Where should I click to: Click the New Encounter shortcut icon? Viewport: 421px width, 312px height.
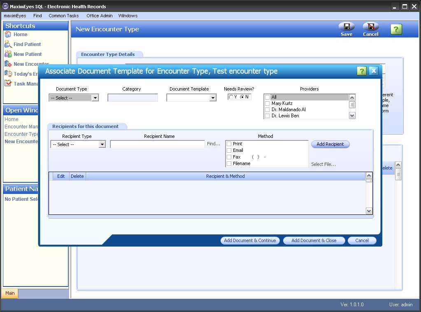point(8,64)
